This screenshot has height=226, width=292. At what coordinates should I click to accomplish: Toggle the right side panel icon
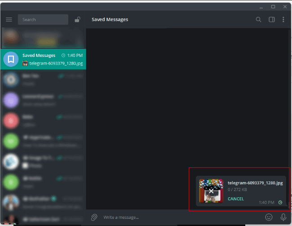tap(272, 20)
